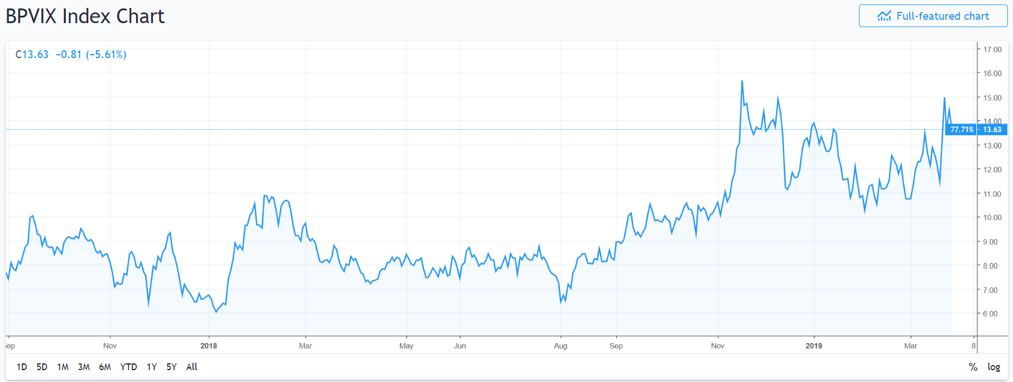Click the Nov peak on the chart line
Screen dimensions: 1013x382
[x=742, y=81]
